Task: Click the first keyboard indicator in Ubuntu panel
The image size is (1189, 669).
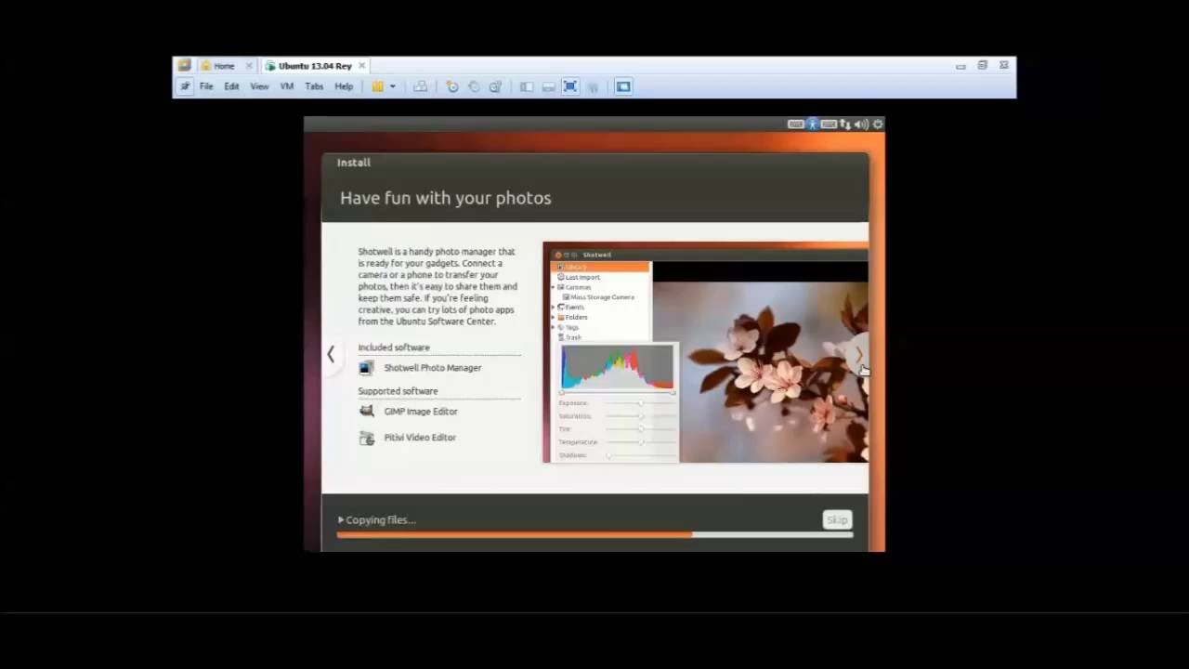Action: click(x=795, y=124)
